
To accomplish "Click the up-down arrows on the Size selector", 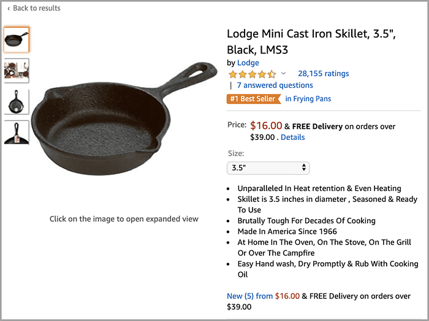I will pyautogui.click(x=304, y=168).
